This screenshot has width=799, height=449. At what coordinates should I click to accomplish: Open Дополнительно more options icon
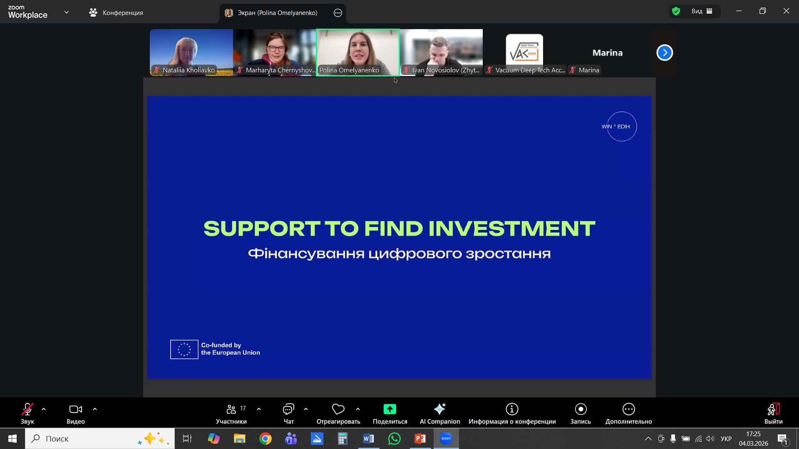pos(628,410)
